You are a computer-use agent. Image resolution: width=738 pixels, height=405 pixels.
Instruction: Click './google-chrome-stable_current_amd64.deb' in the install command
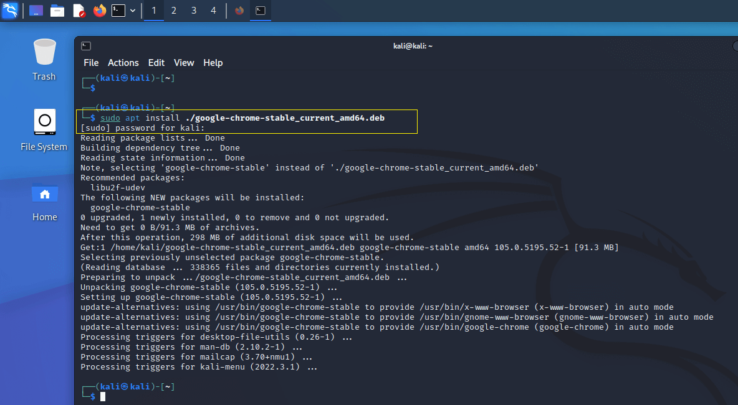(285, 118)
